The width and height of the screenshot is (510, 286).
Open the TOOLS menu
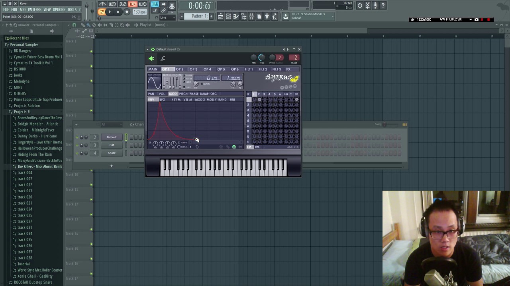click(x=72, y=10)
